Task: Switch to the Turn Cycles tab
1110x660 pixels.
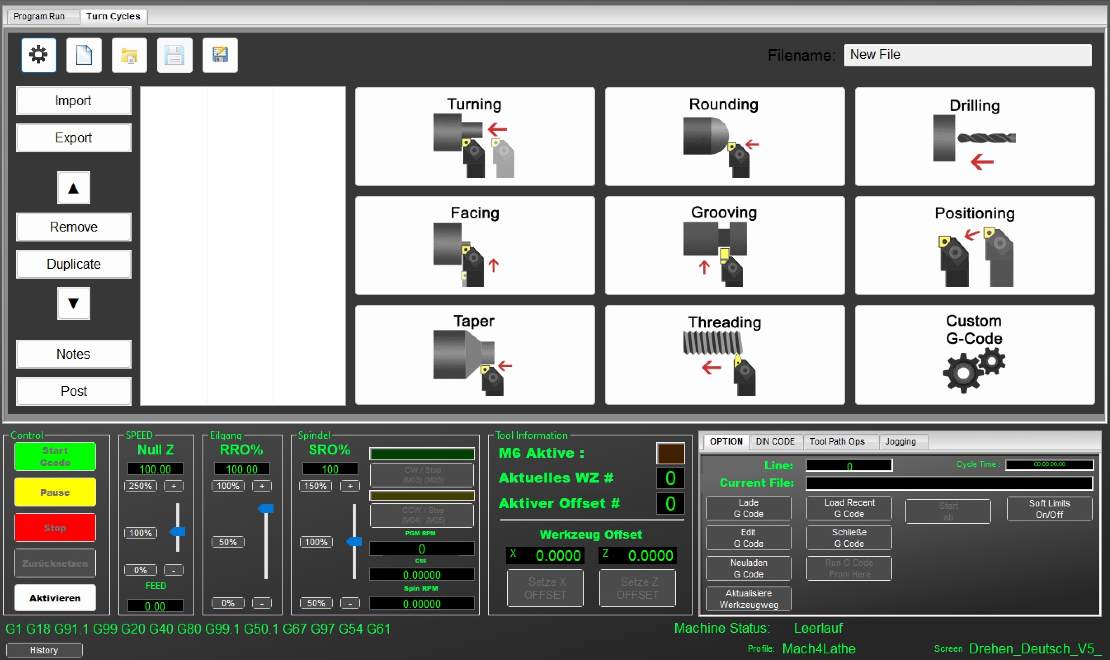Action: click(x=113, y=17)
